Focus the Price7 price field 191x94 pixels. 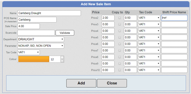tap(108, 50)
